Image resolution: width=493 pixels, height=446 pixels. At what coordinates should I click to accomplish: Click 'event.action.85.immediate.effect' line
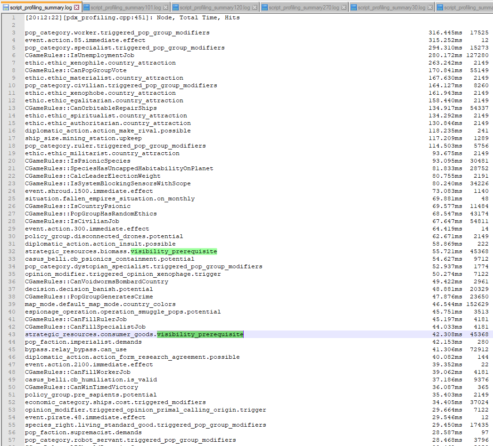point(85,40)
